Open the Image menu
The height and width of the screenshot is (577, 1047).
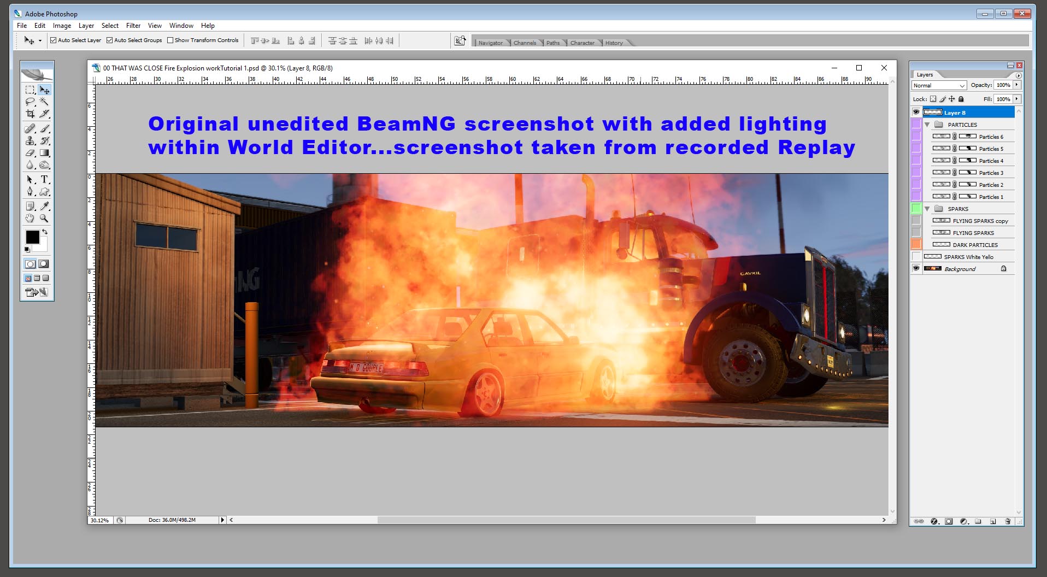(62, 26)
